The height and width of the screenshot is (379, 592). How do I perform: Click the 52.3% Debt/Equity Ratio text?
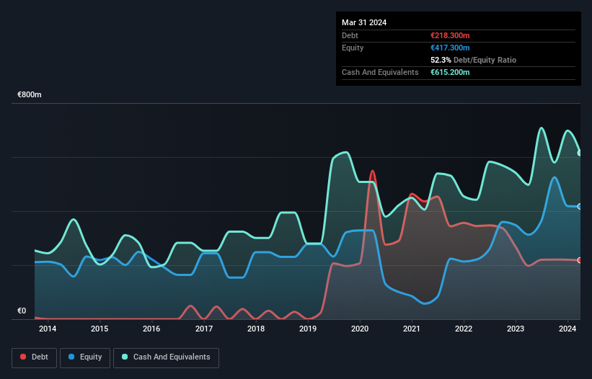click(474, 60)
